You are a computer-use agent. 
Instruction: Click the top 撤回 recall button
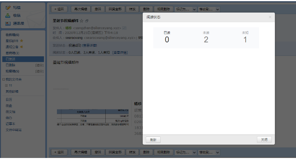98,9
